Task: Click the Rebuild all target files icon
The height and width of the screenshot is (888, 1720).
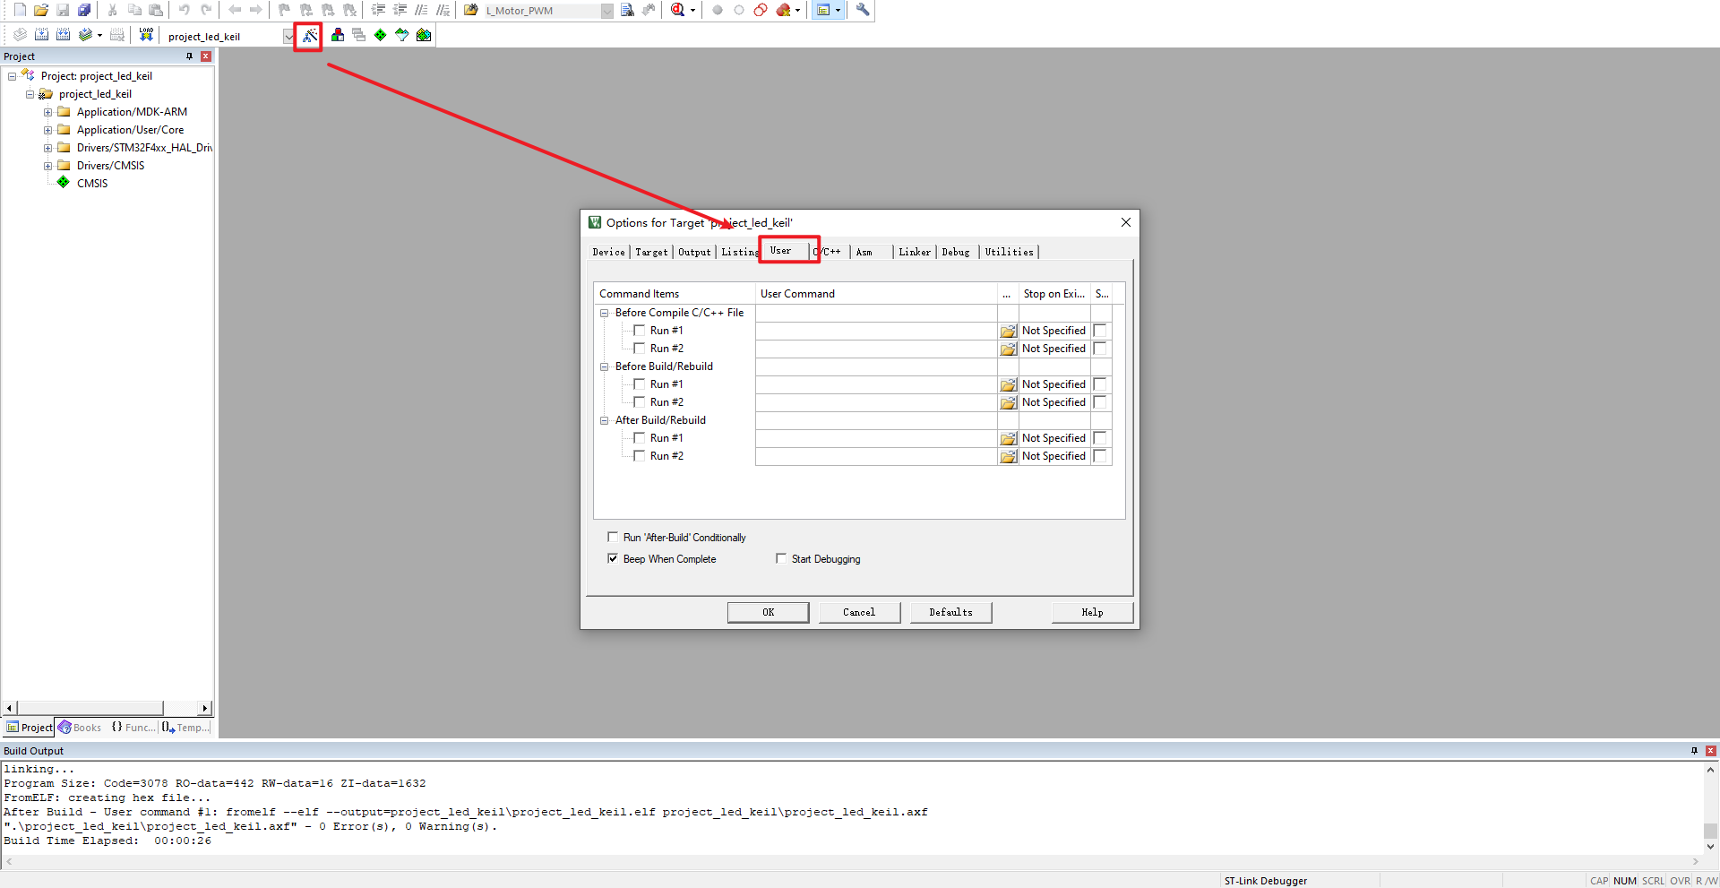Action: click(64, 35)
